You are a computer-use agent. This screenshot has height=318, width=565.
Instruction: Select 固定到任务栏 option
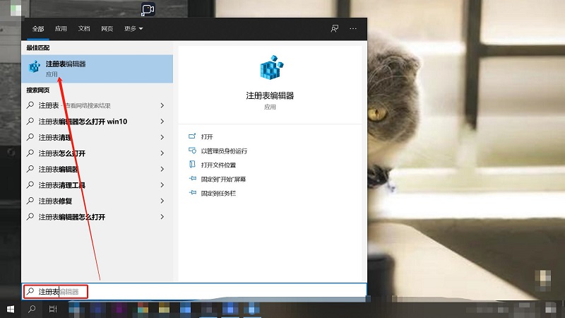point(218,193)
